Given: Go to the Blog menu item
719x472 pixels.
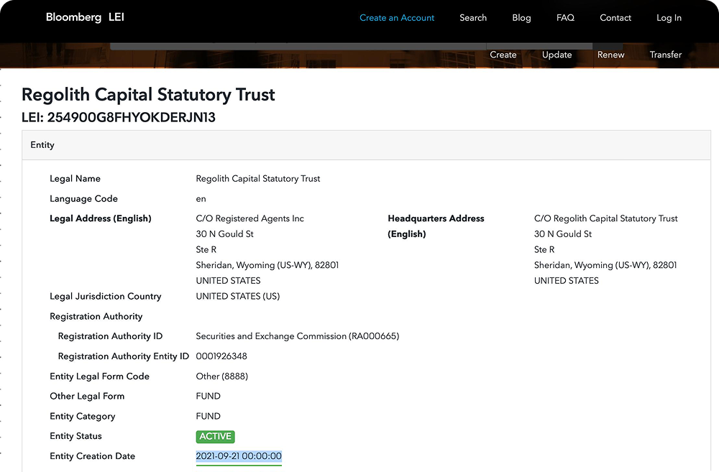Looking at the screenshot, I should (x=521, y=18).
